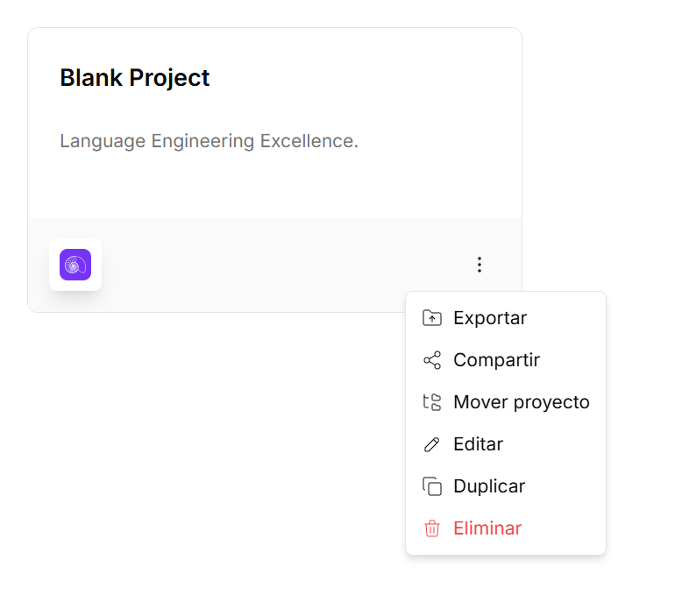Viewport: 675px width, 602px height.
Task: Click the Language Engineering Excellence description
Action: coord(209,141)
